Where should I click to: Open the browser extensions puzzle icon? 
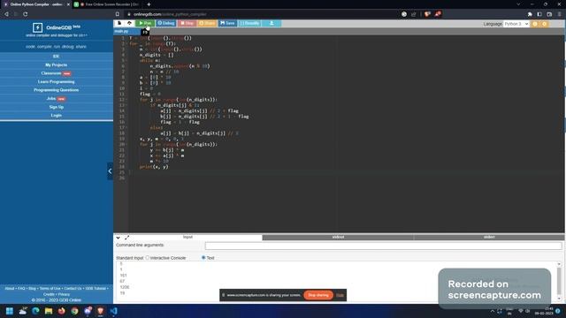[x=530, y=14]
